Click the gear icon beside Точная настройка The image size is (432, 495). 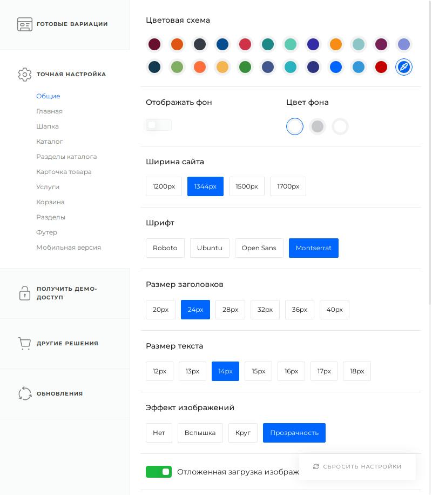coord(25,75)
